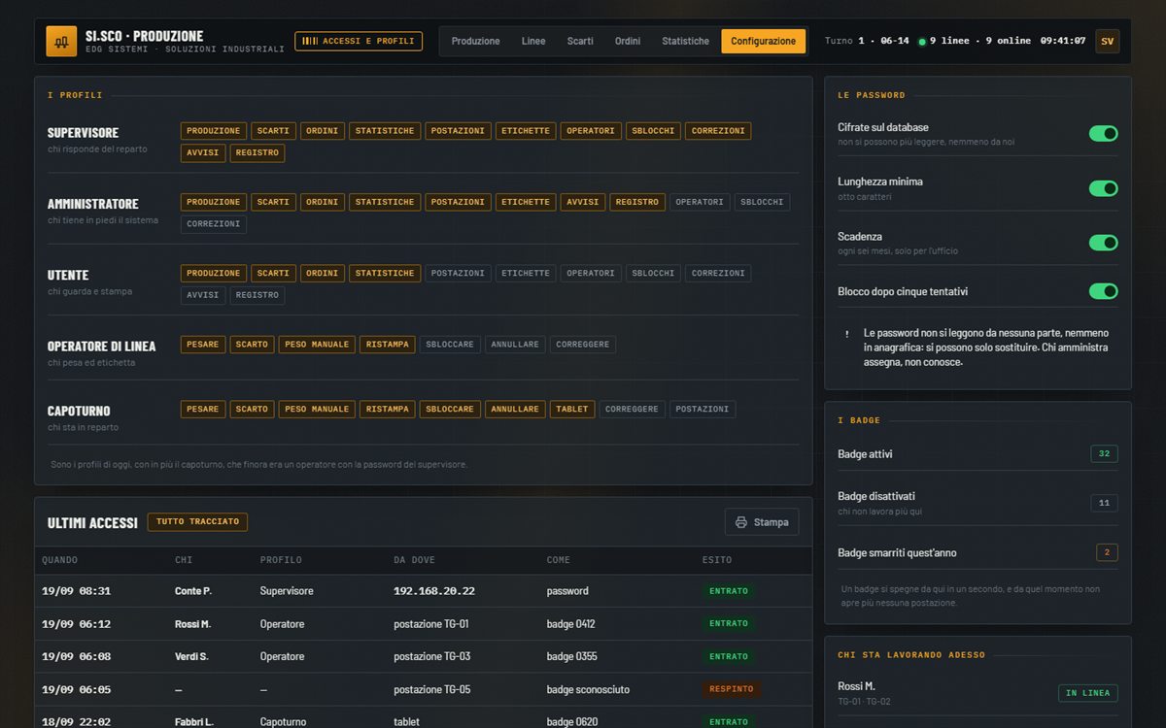Click the SI.SCO logo icon
1166x728 pixels.
pyautogui.click(x=61, y=41)
